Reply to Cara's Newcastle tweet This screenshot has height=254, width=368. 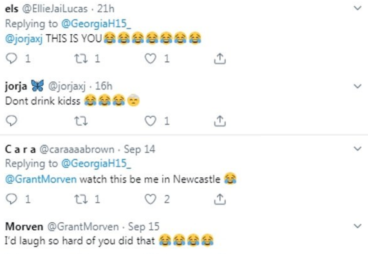pos(13,199)
